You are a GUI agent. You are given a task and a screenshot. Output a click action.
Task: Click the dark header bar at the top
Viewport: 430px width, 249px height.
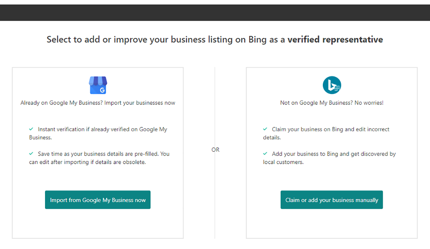pos(215,12)
